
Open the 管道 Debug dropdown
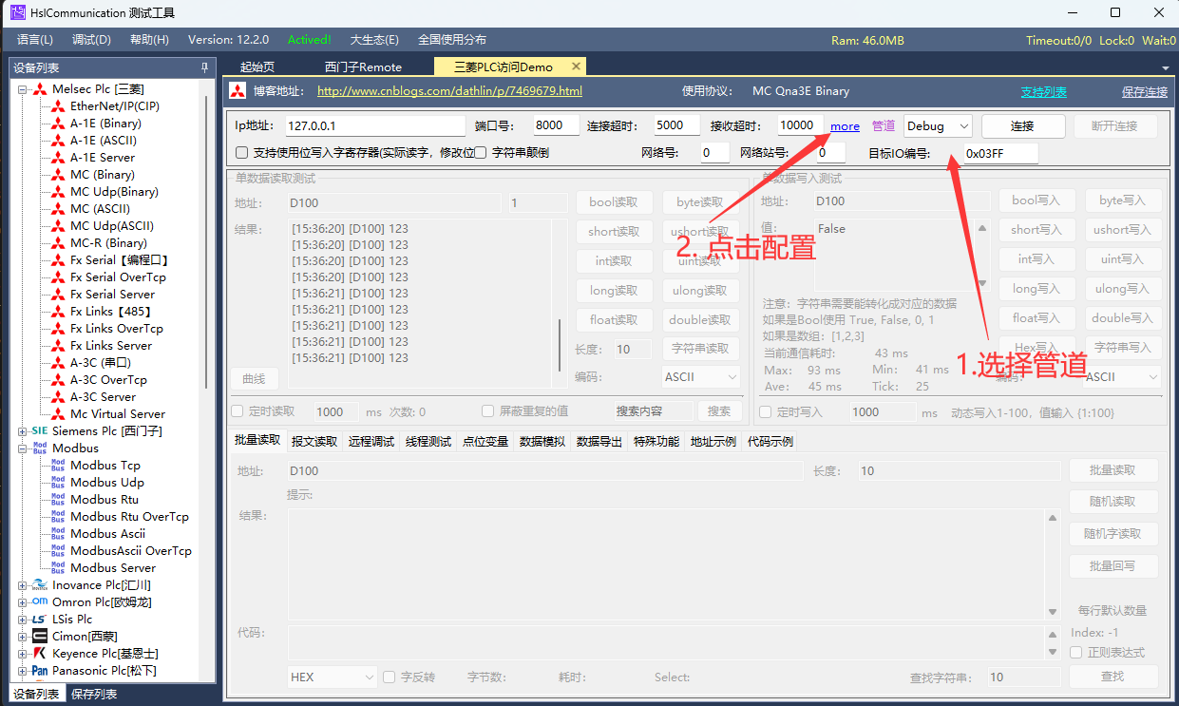[x=939, y=126]
